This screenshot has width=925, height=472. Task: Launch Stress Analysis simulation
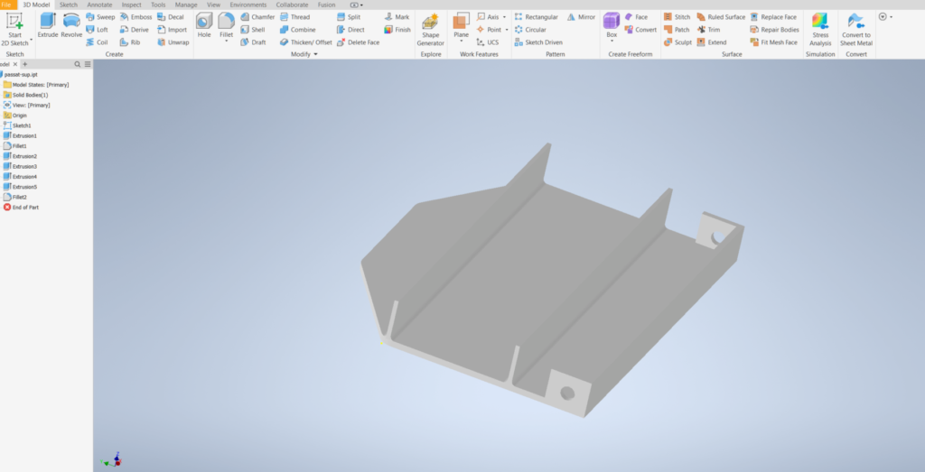[x=820, y=30]
